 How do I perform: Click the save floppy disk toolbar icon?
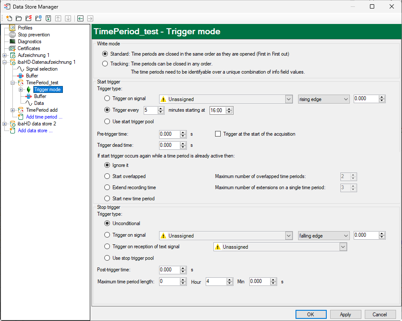coord(48,18)
